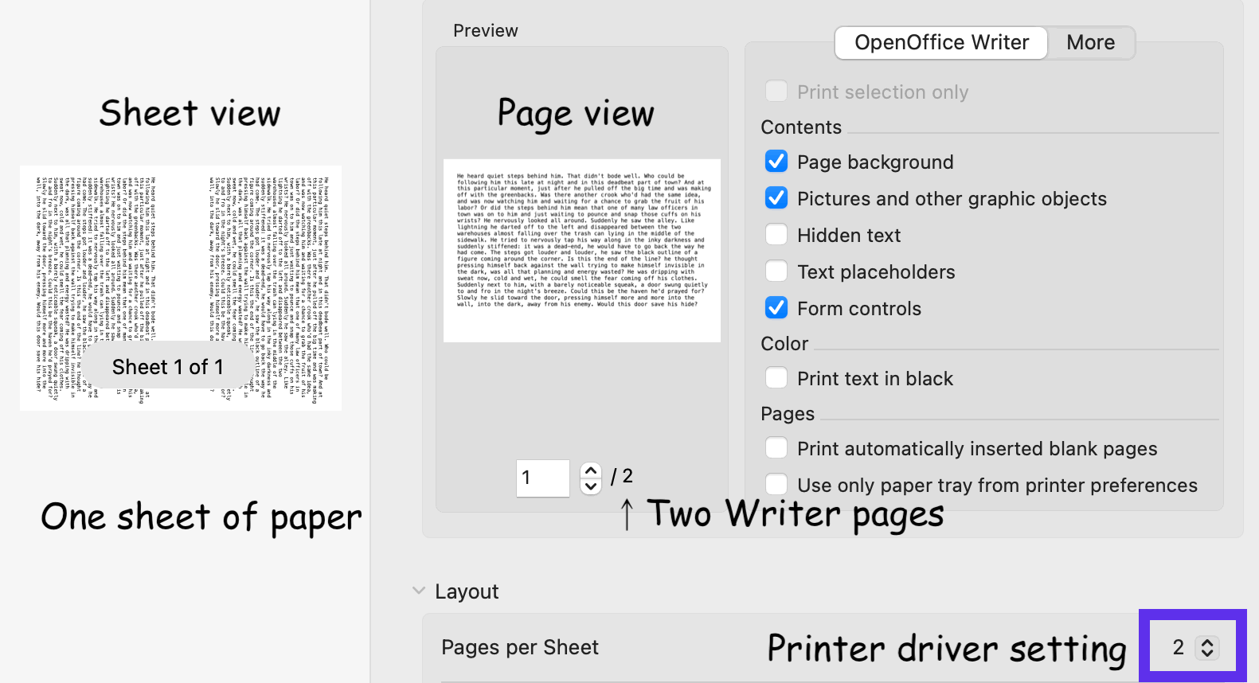Viewport: 1259px width, 683px height.
Task: Enable Use only paper tray from printer preferences
Action: tap(776, 485)
